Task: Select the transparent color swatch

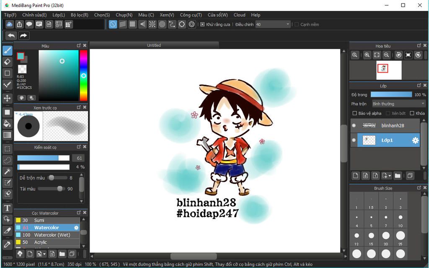Action: 22,69
